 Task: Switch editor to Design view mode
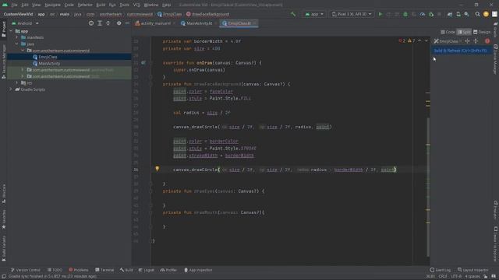pos(482,32)
